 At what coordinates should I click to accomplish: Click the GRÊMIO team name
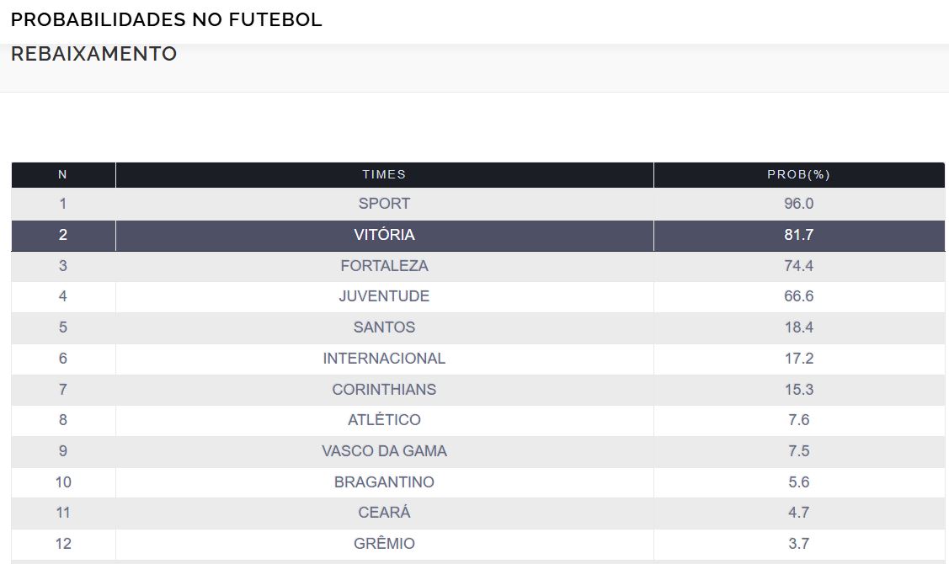click(384, 544)
